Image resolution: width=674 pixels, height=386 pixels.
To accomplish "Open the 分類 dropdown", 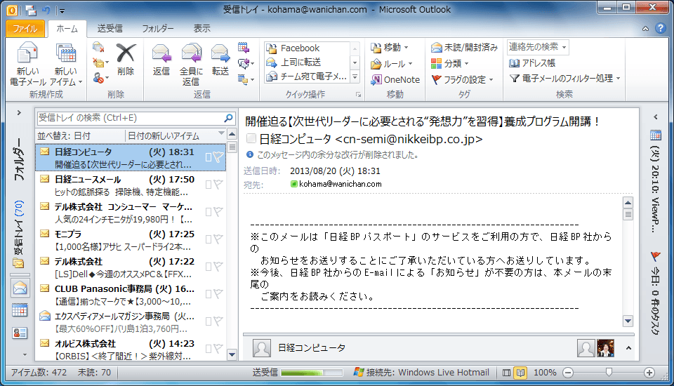I will (449, 64).
